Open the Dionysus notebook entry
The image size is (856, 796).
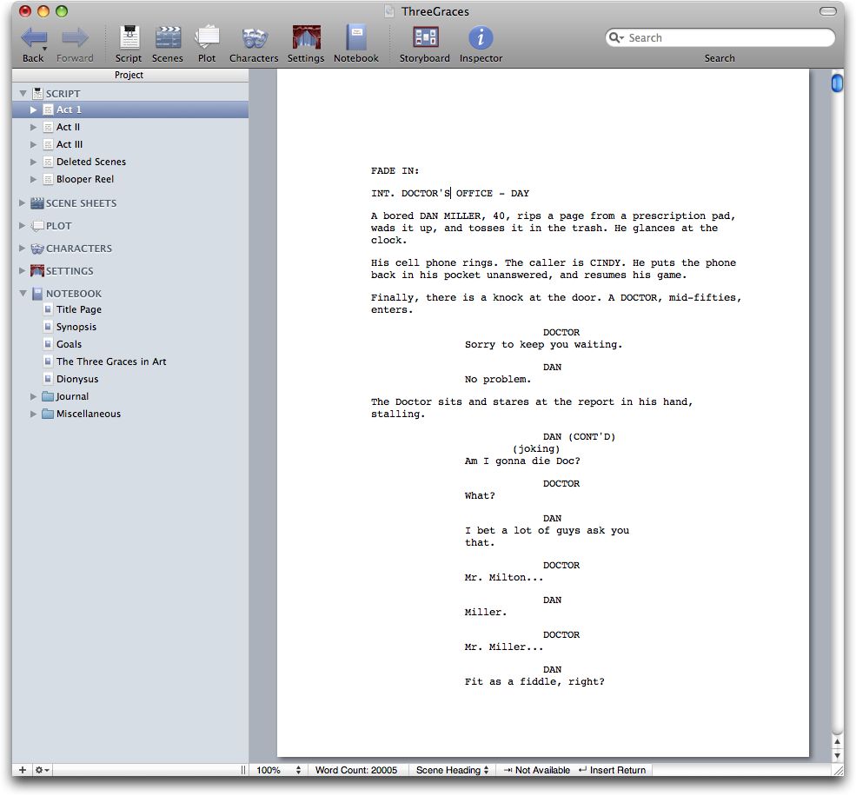click(x=77, y=379)
